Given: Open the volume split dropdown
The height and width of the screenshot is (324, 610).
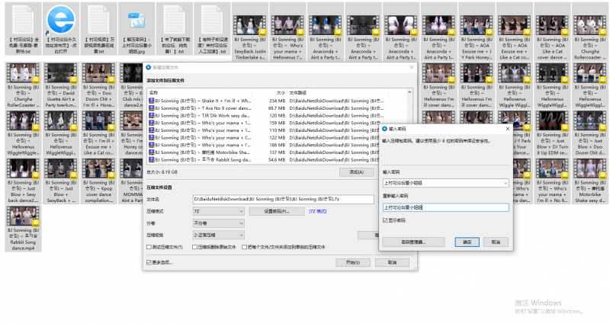Looking at the screenshot, I should [x=242, y=223].
